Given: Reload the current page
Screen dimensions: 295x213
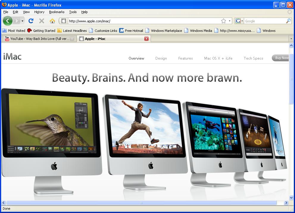Looking at the screenshot, I should [x=31, y=21].
